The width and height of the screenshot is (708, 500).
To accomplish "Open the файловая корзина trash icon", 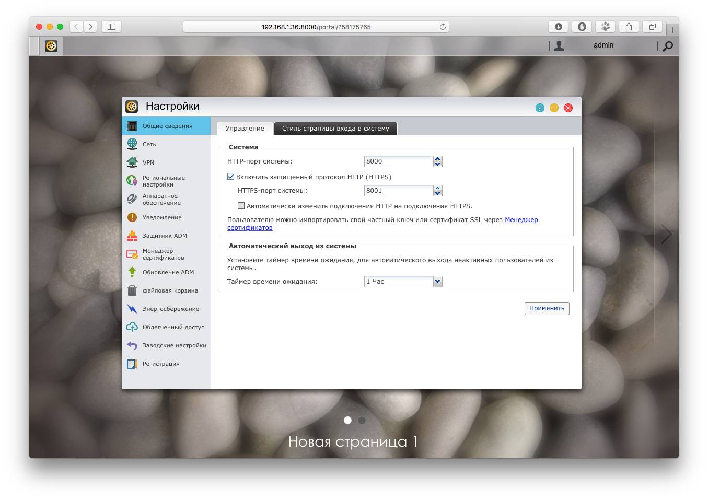I will coord(132,290).
